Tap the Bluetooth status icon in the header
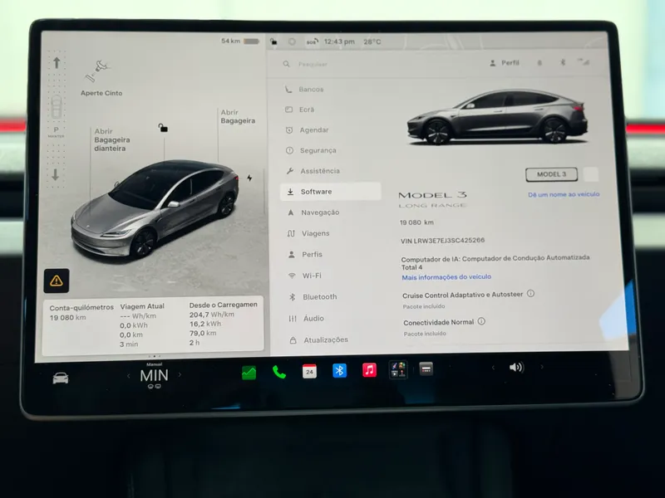The width and height of the screenshot is (665, 498). tap(563, 62)
